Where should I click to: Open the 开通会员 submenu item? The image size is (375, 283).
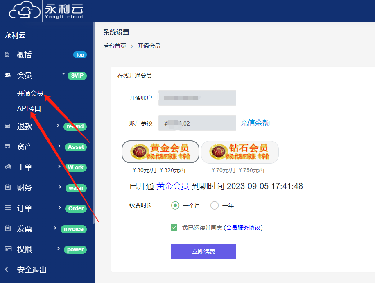(x=30, y=94)
